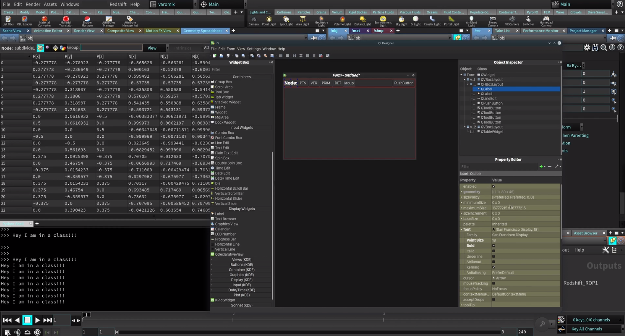This screenshot has width=625, height=336.
Task: Expand the sizePolicy property row
Action: tap(461, 197)
